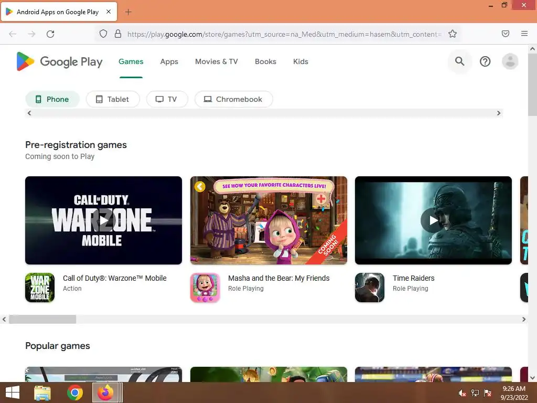Open Masha and the Bear: My Friends link
This screenshot has width=537, height=403.
279,278
